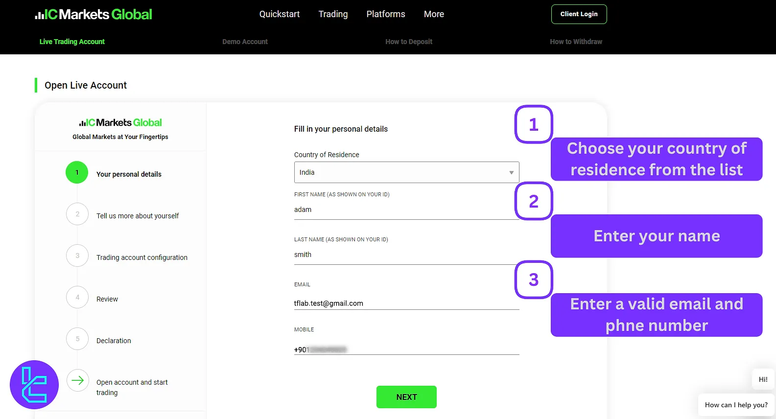Click the step 5 circle
Image resolution: width=776 pixels, height=419 pixels.
(x=77, y=339)
